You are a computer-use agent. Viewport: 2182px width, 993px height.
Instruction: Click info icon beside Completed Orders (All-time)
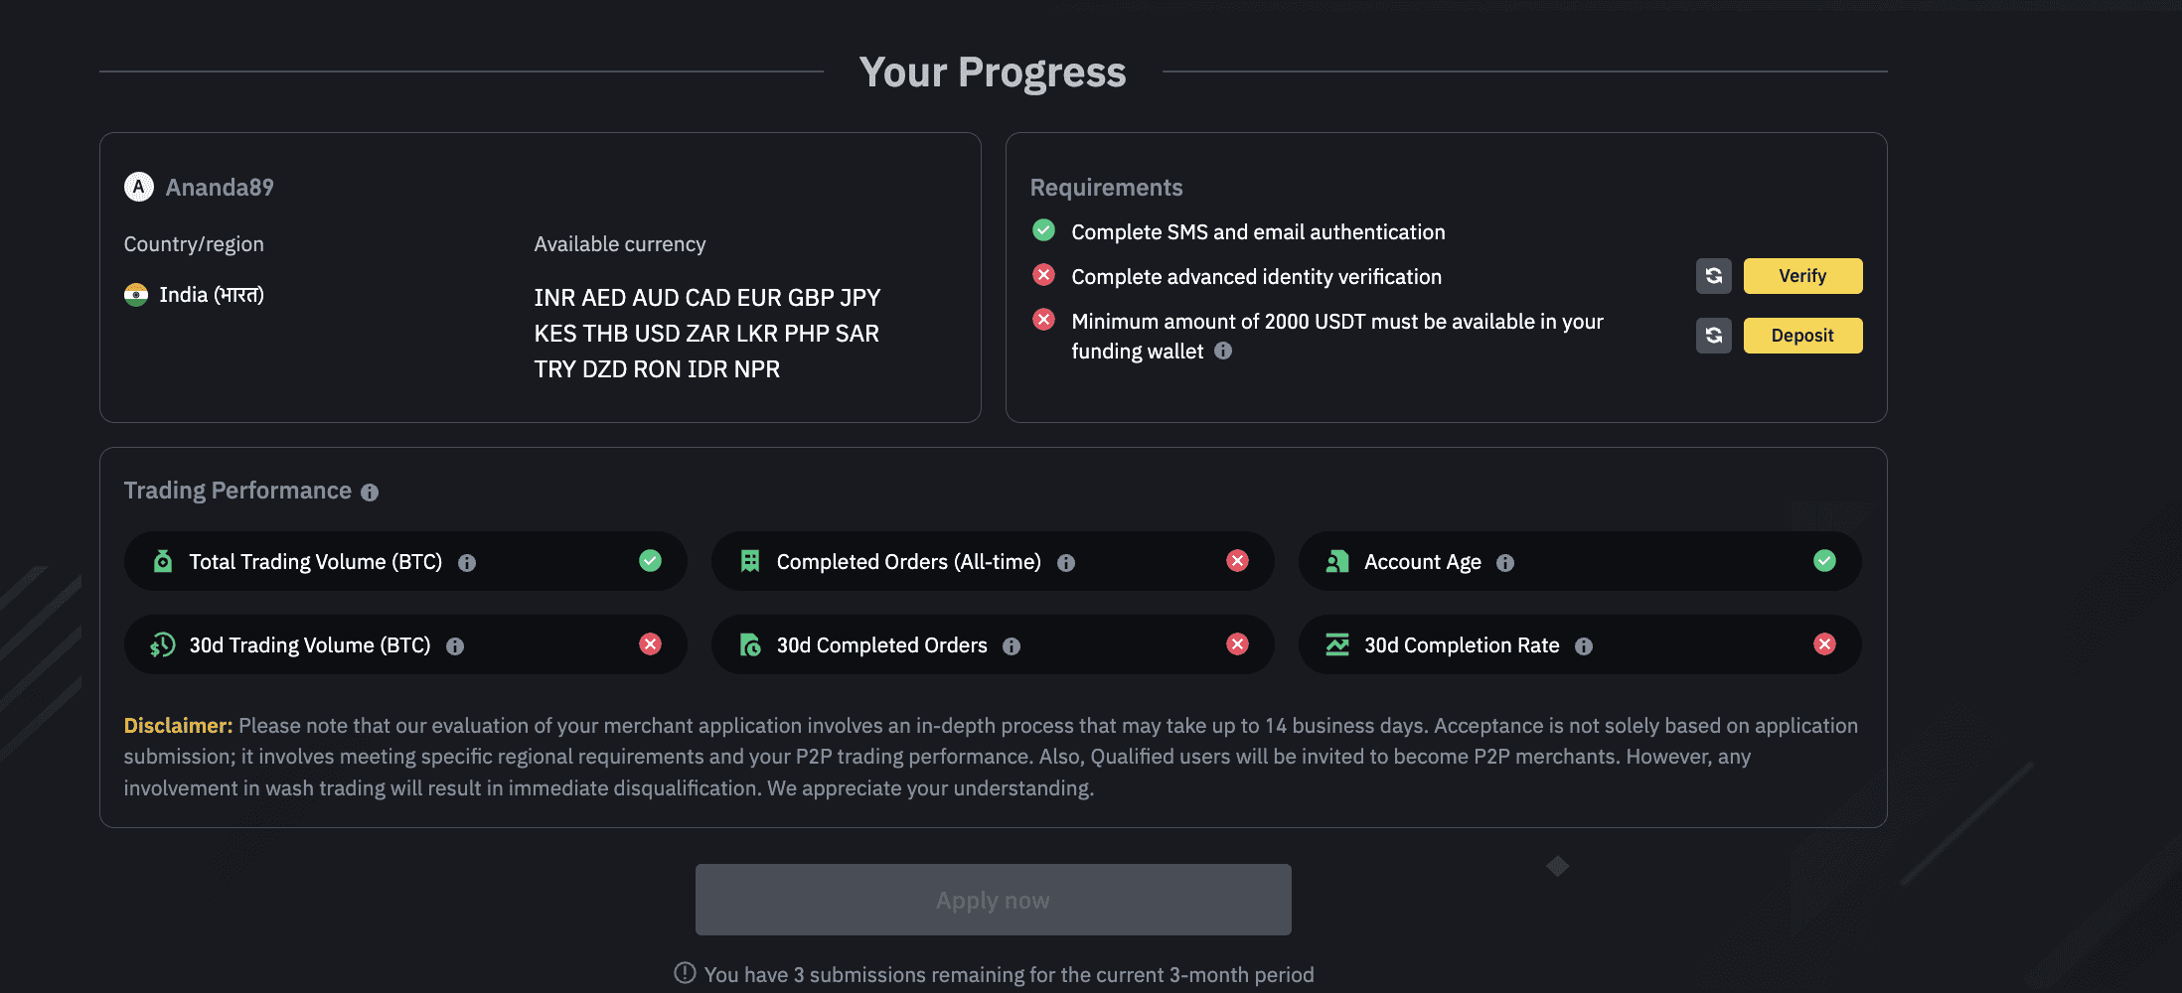coord(1066,563)
